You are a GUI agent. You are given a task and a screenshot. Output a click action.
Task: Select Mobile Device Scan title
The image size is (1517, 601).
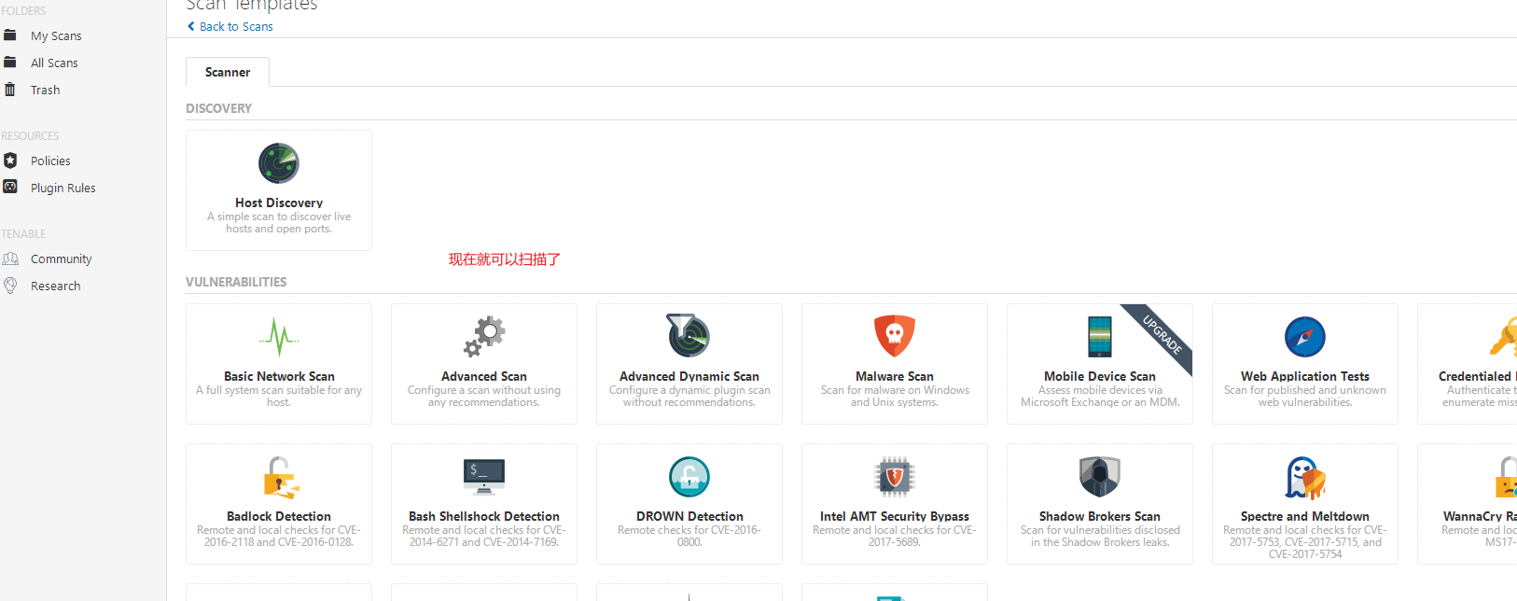tap(1100, 376)
